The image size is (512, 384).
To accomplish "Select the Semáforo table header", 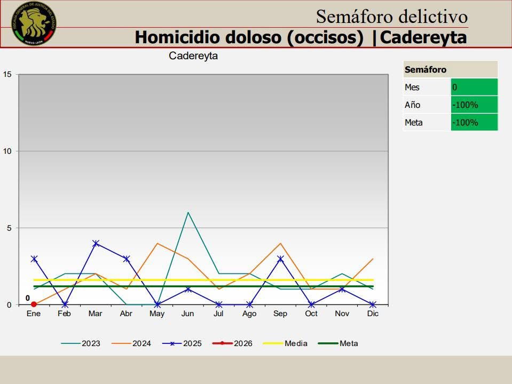I will point(450,70).
